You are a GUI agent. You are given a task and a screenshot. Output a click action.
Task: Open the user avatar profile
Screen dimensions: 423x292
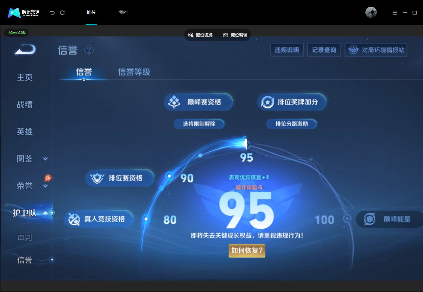tap(371, 12)
